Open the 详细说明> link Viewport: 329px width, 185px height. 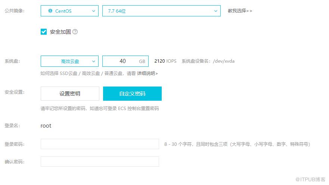click(x=147, y=73)
